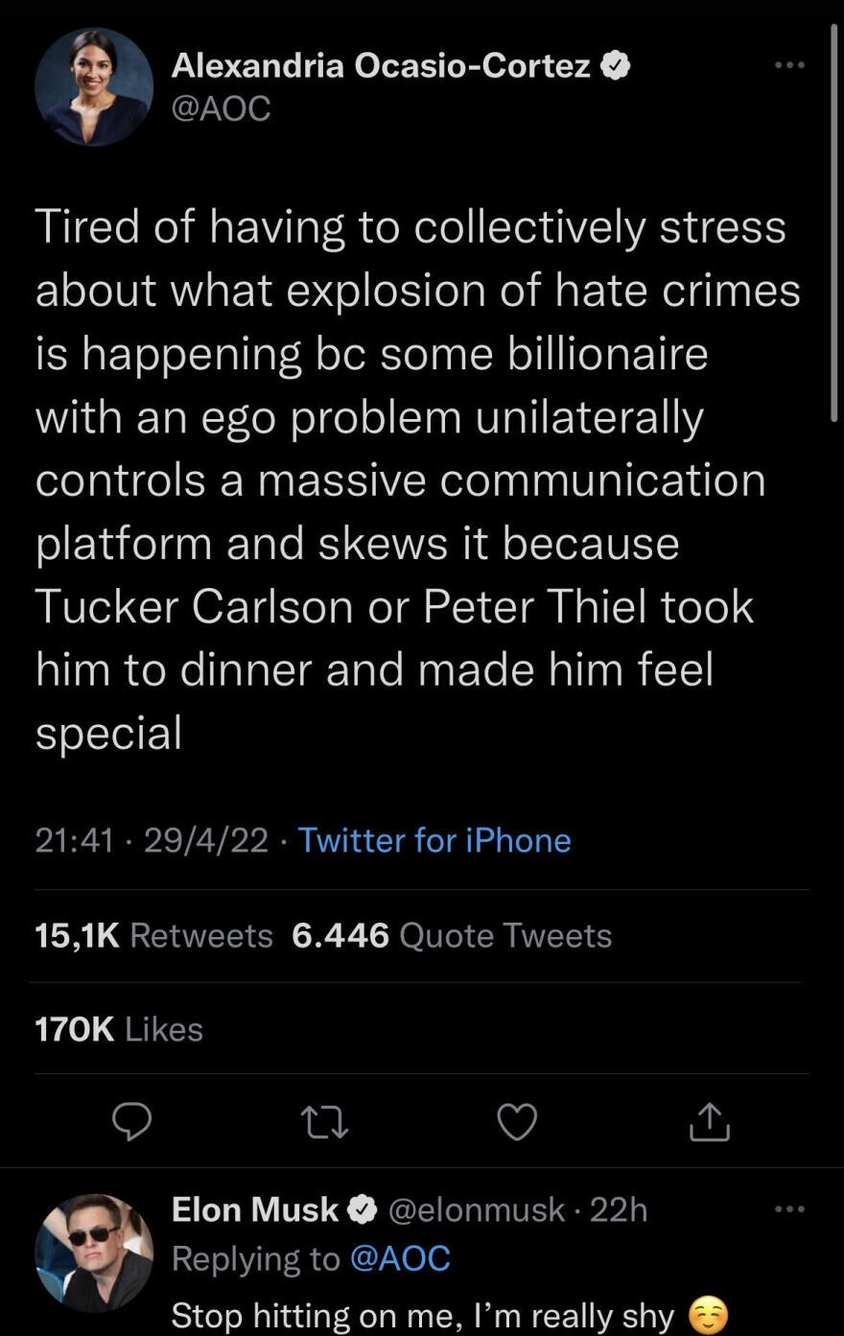Viewport: 844px width, 1336px height.
Task: Click the verified badge beside Alexandria Ocasio-Cortez
Action: [615, 65]
